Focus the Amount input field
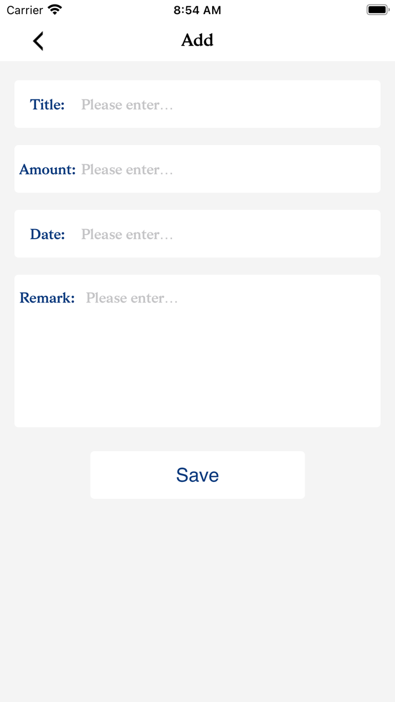Screen dimensions: 395x702 226,169
